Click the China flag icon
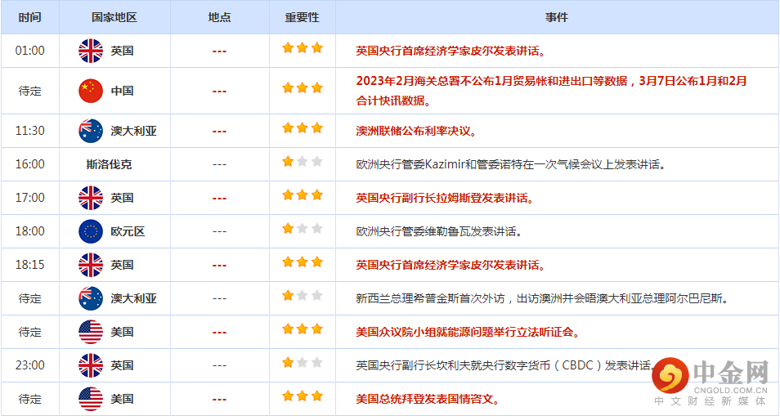The image size is (780, 416). tap(91, 91)
